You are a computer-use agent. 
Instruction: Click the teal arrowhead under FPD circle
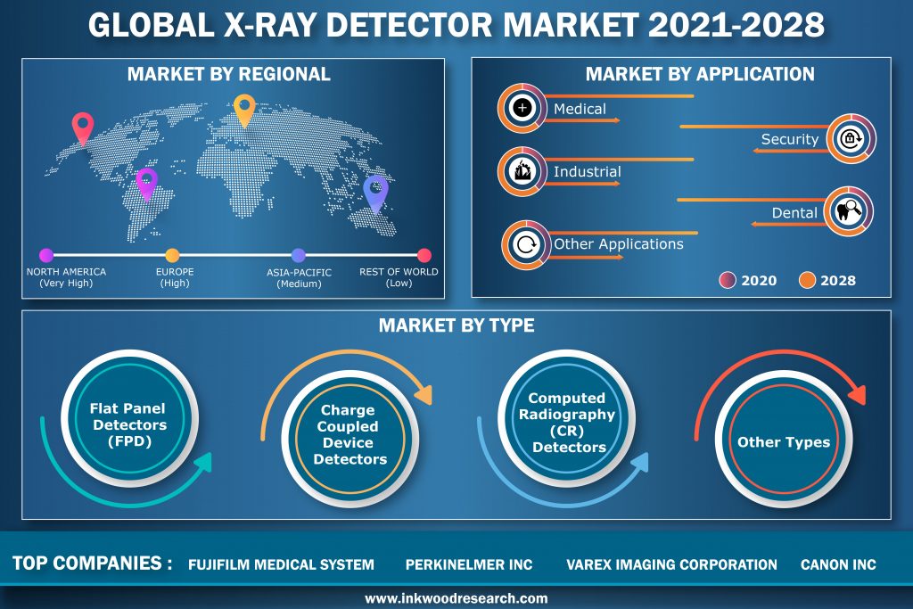(202, 464)
